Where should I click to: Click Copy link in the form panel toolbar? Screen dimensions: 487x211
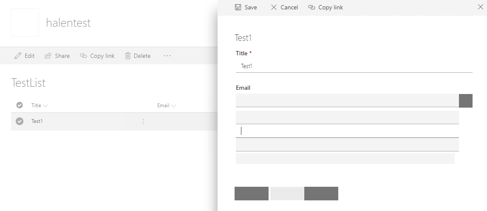coord(326,7)
